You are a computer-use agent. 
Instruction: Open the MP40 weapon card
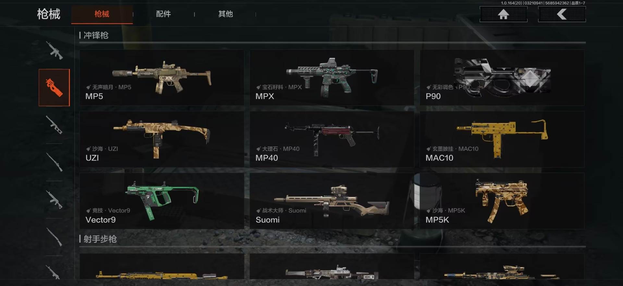(332, 139)
